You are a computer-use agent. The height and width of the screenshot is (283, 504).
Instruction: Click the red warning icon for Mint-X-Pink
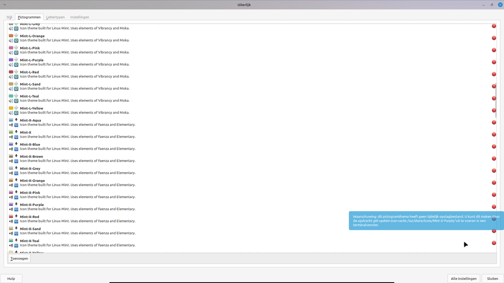(x=494, y=195)
